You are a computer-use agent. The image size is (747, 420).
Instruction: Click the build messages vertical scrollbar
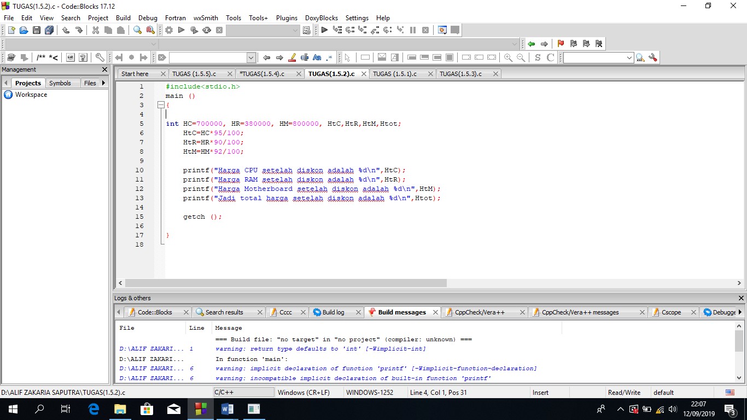(x=739, y=340)
